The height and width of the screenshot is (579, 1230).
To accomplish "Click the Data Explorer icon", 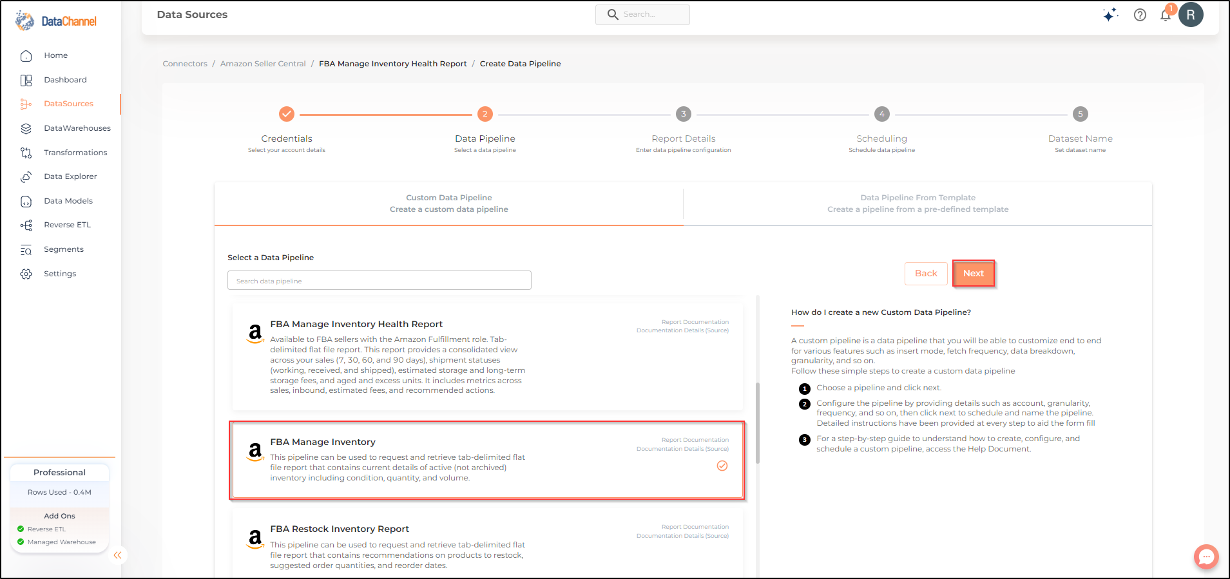I will coord(26,177).
